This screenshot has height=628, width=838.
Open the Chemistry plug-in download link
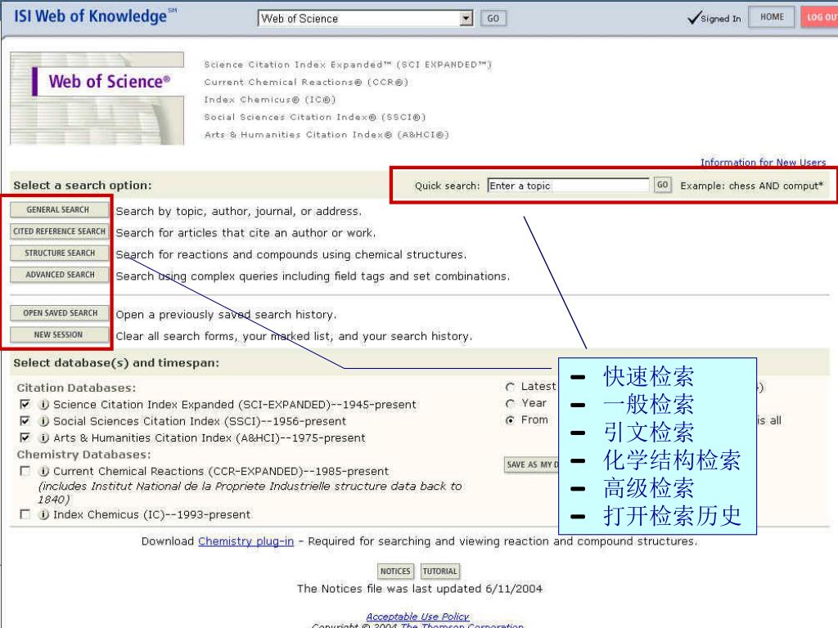(x=246, y=541)
